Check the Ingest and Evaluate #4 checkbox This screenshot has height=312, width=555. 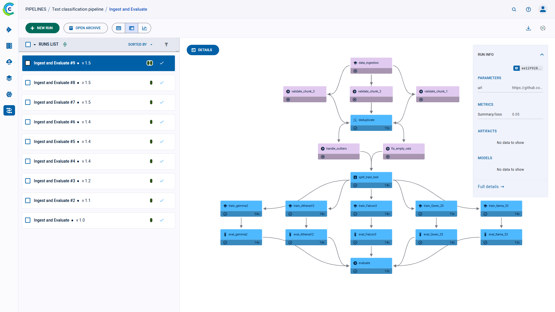tap(28, 161)
